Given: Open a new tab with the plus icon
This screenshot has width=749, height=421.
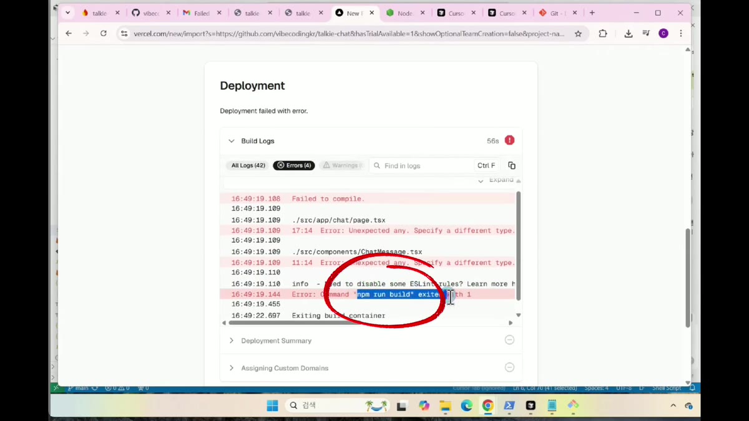Looking at the screenshot, I should [592, 12].
